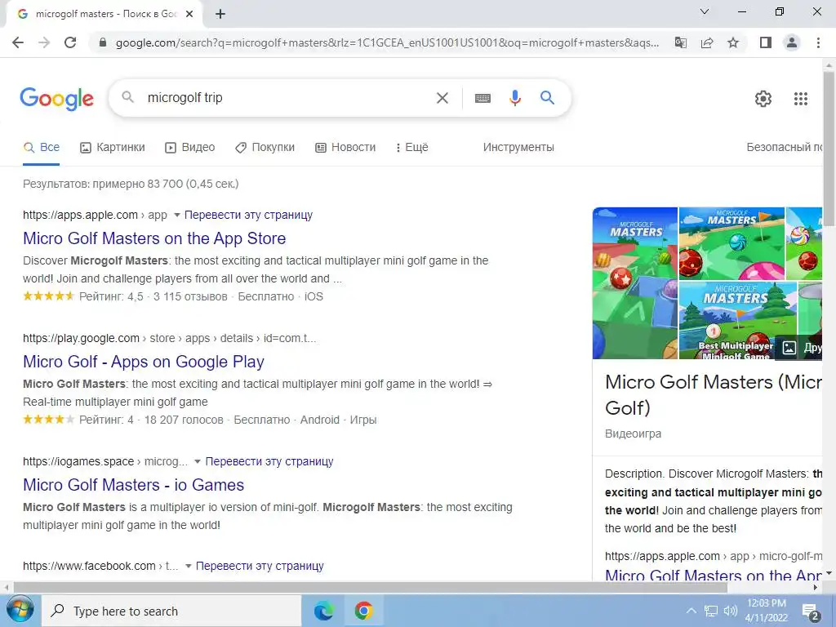Click the padlock site info icon
Image resolution: width=836 pixels, height=627 pixels.
coord(103,42)
